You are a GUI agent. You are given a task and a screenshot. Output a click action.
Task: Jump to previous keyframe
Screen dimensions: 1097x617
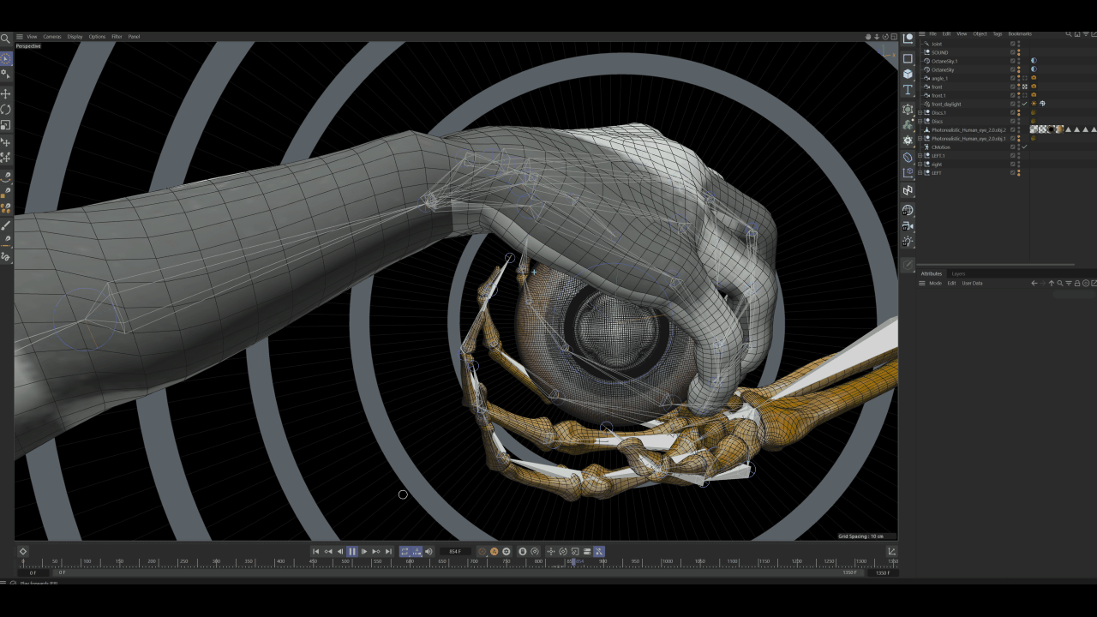[328, 552]
